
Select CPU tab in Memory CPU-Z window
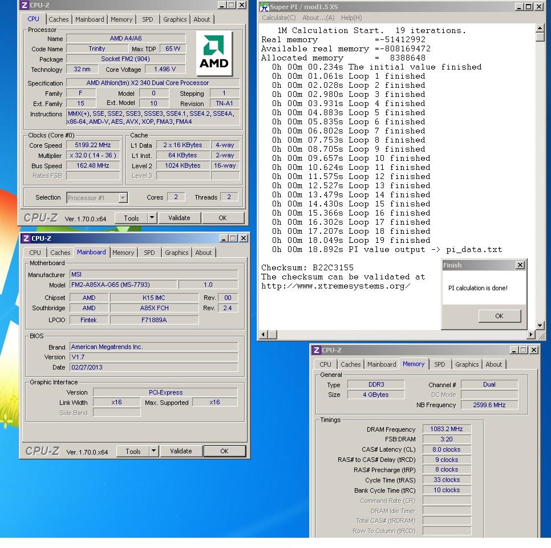pos(325,364)
